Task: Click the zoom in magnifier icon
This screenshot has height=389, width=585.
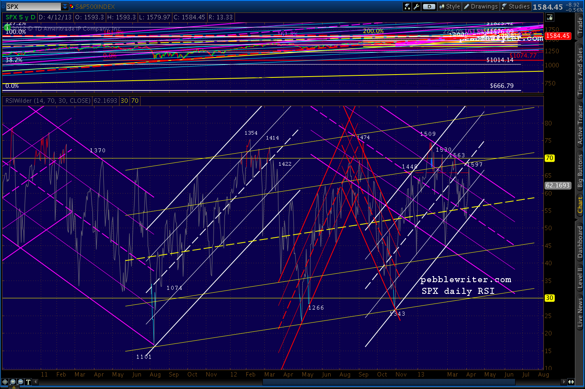Action: 13,382
